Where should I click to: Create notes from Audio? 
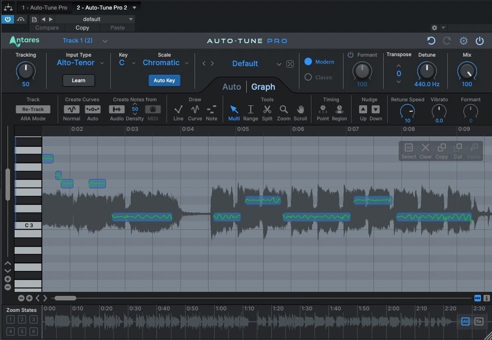pos(117,109)
